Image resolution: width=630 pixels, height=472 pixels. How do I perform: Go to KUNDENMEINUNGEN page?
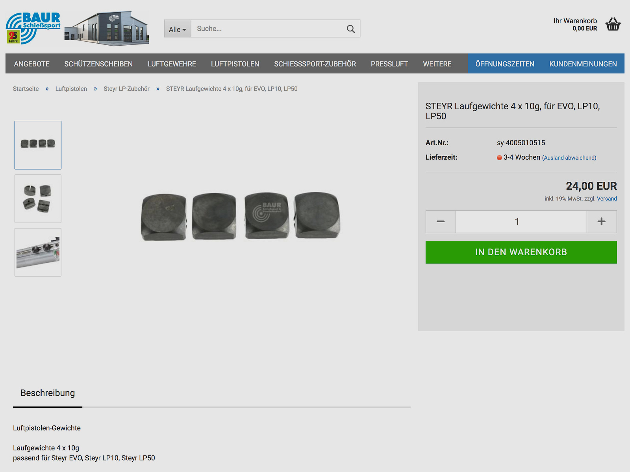(583, 64)
